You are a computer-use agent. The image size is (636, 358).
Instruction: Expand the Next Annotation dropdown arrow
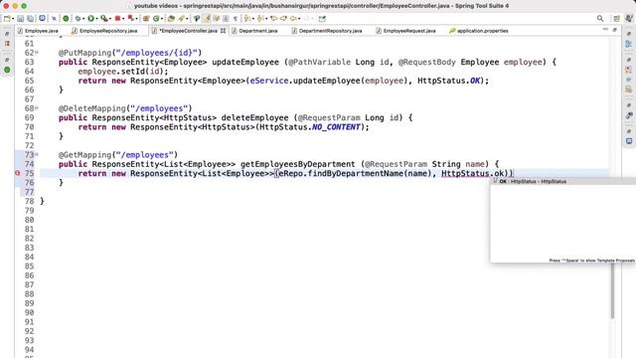tap(252, 19)
